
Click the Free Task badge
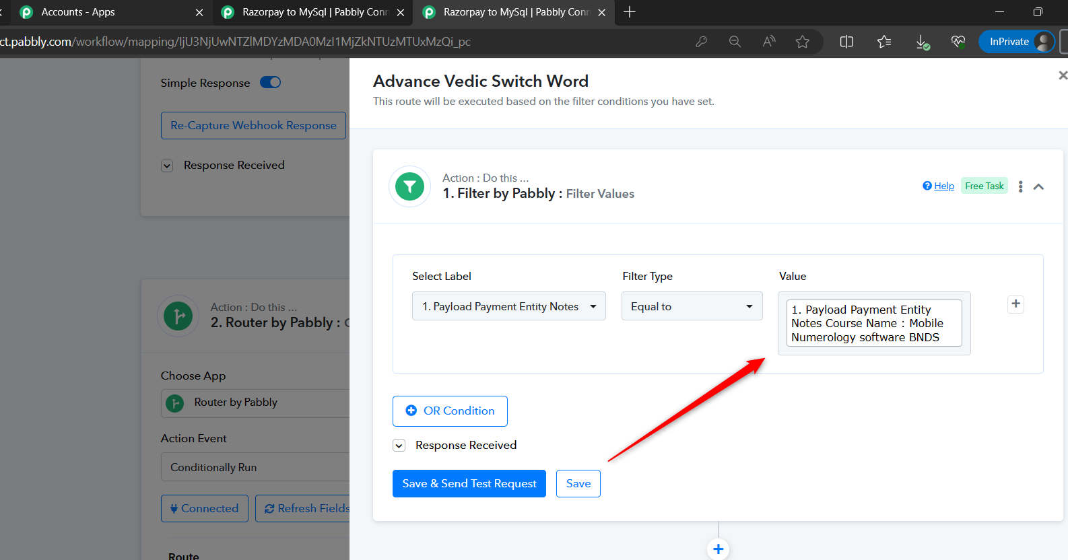click(x=984, y=186)
